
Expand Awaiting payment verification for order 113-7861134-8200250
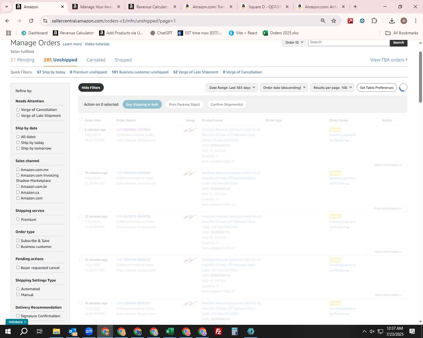click(x=347, y=271)
